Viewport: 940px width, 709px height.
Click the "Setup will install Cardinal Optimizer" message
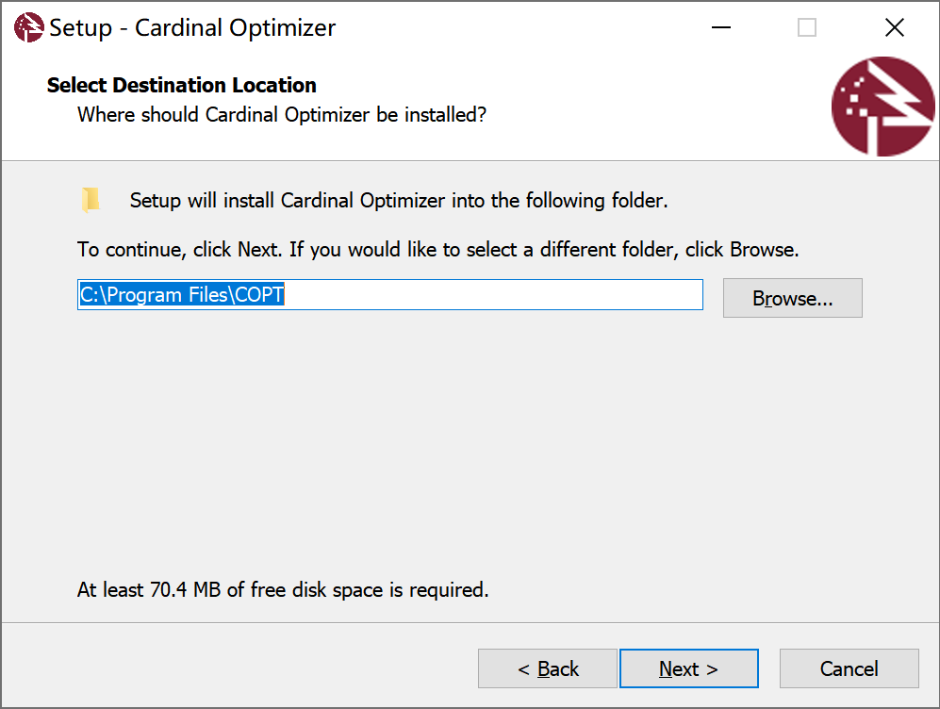(x=398, y=201)
